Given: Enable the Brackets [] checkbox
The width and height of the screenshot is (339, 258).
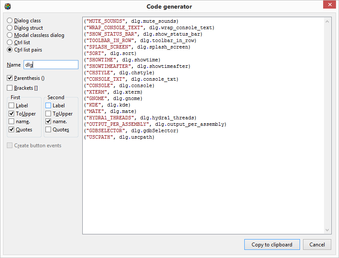Looking at the screenshot, I should [x=10, y=88].
